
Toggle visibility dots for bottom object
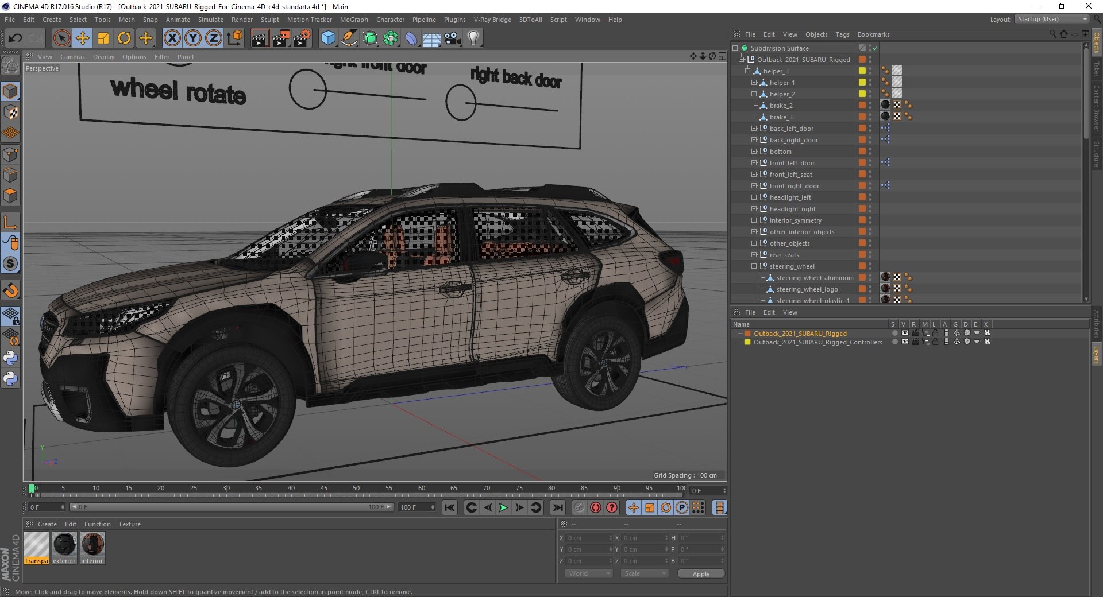click(870, 152)
